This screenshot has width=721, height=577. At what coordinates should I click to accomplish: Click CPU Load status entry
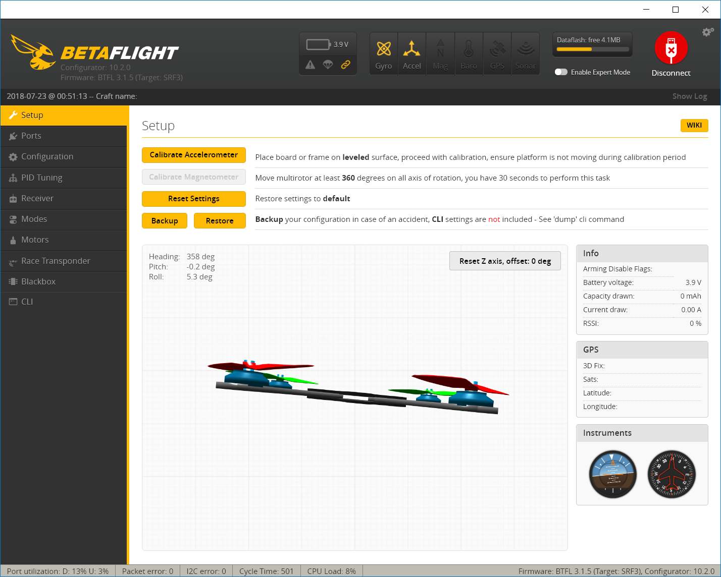(331, 571)
